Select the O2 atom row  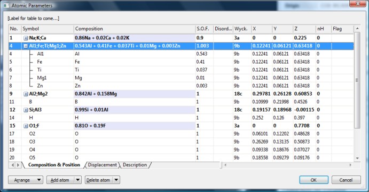coord(181,134)
